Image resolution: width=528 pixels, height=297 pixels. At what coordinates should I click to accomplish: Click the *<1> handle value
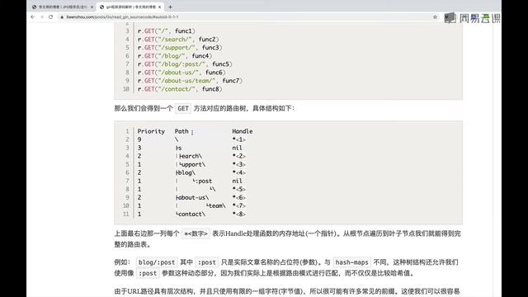(x=238, y=139)
